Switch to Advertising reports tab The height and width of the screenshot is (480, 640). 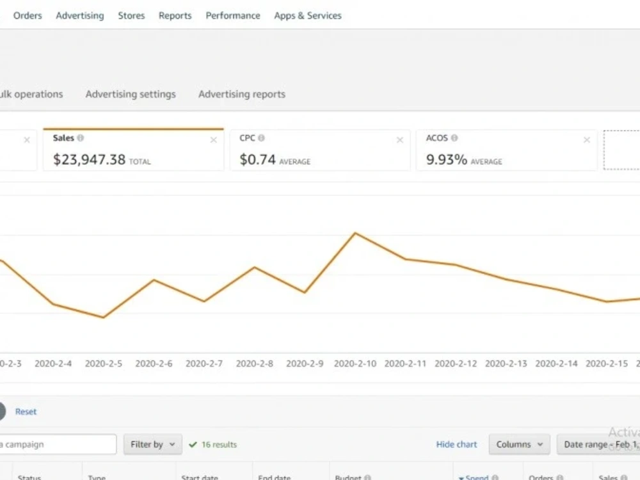242,94
